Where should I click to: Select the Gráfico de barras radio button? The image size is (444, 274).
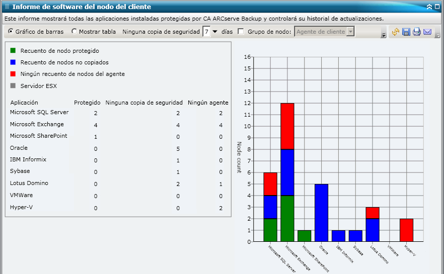[x=11, y=31]
